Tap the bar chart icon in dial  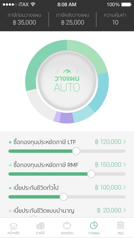[x=57, y=71]
